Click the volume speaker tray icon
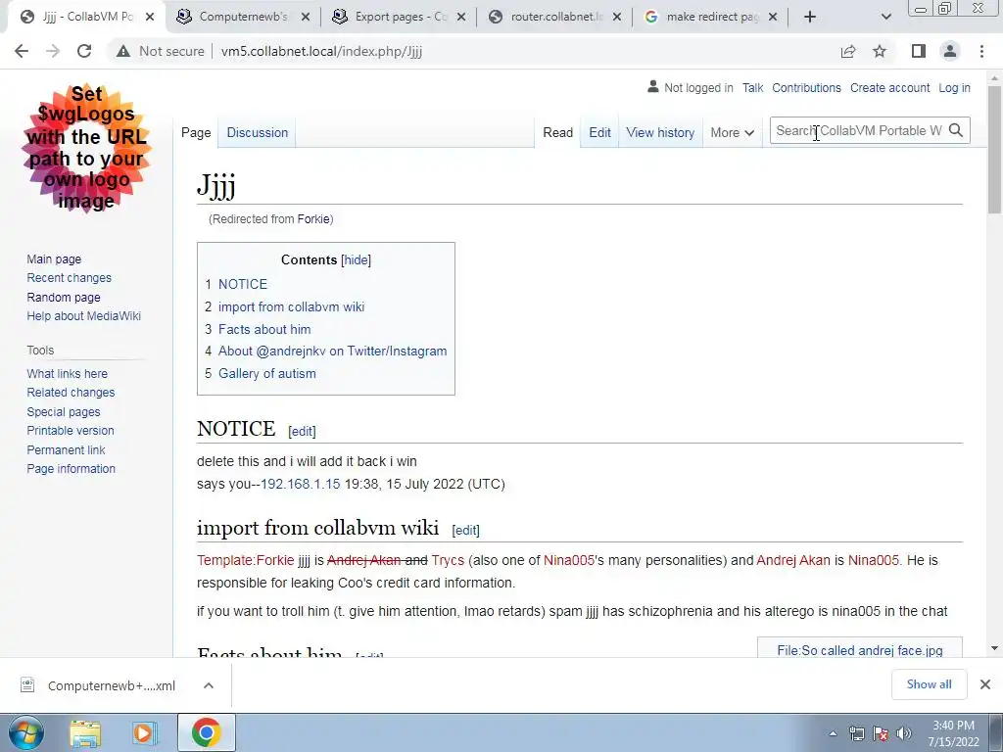The height and width of the screenshot is (752, 1003). coord(904,733)
